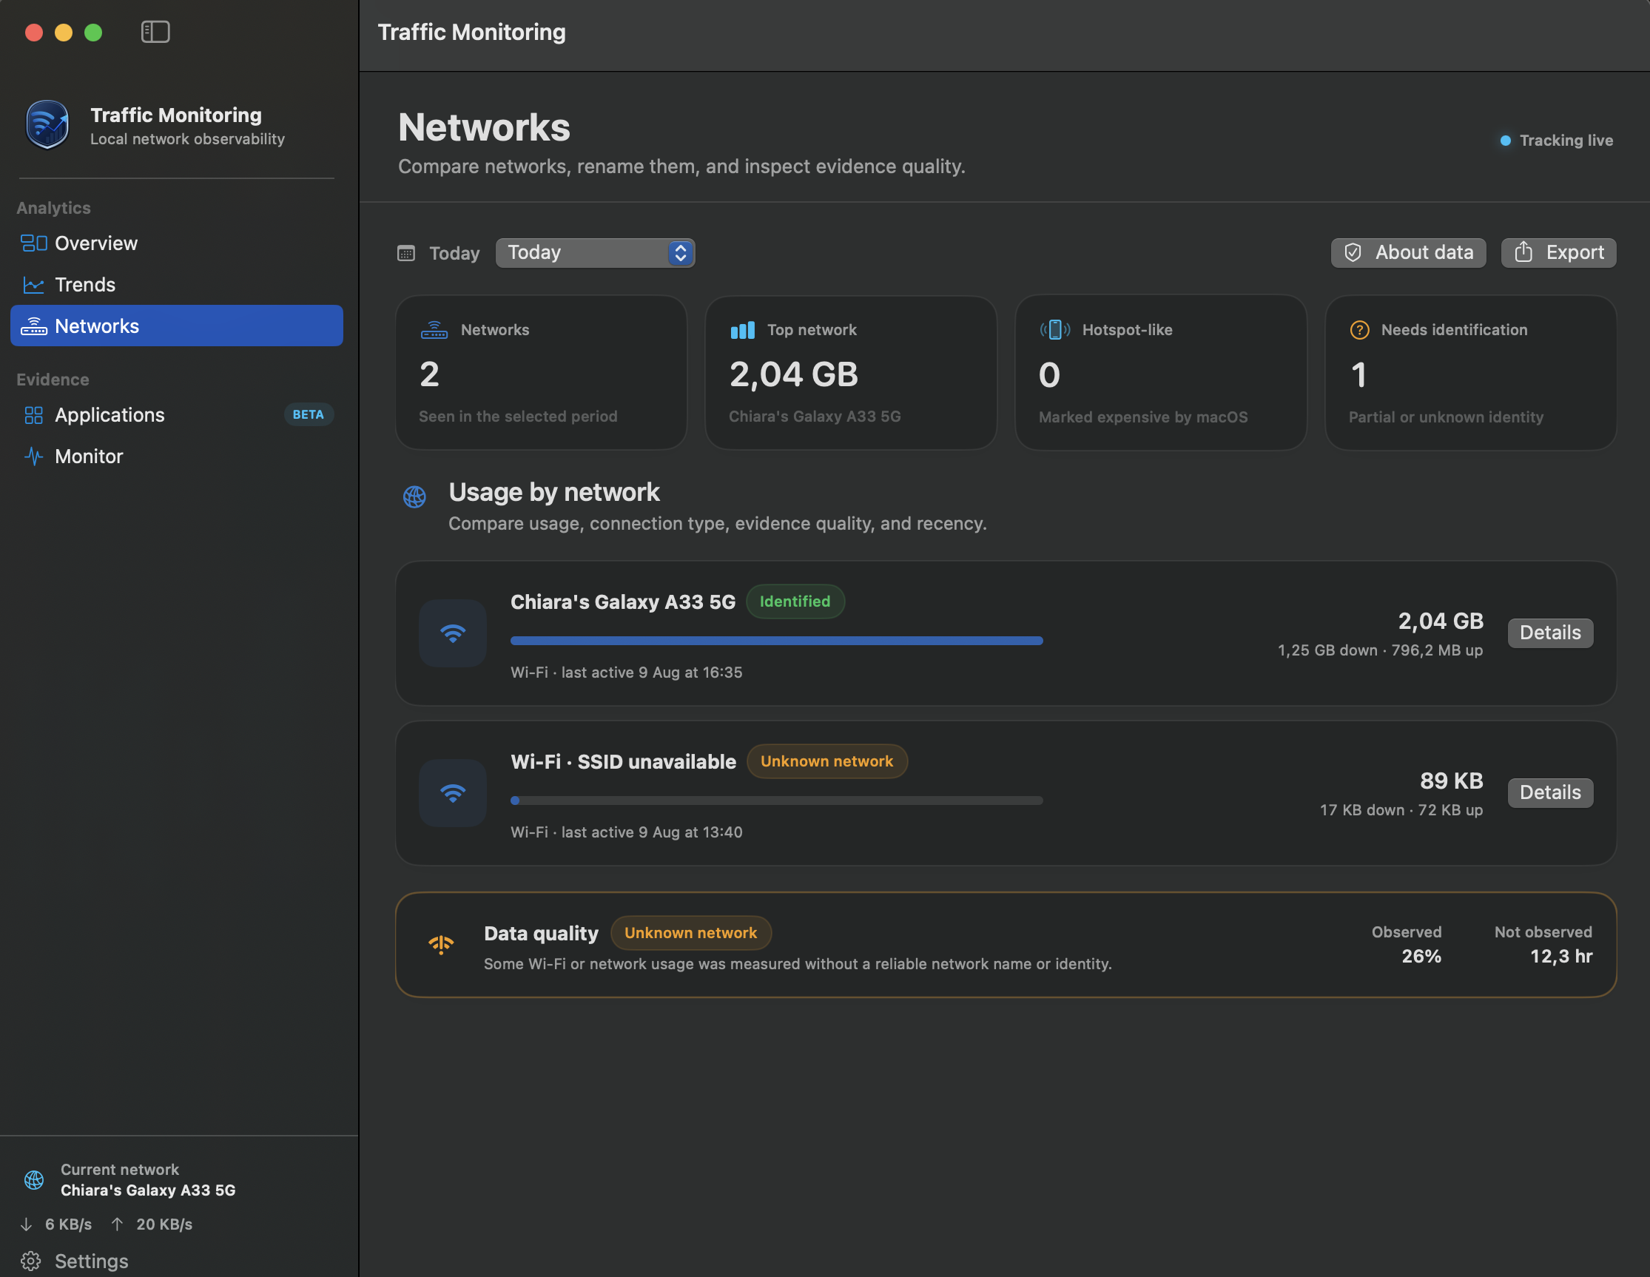Click the Tracking live status dot

pyautogui.click(x=1506, y=141)
